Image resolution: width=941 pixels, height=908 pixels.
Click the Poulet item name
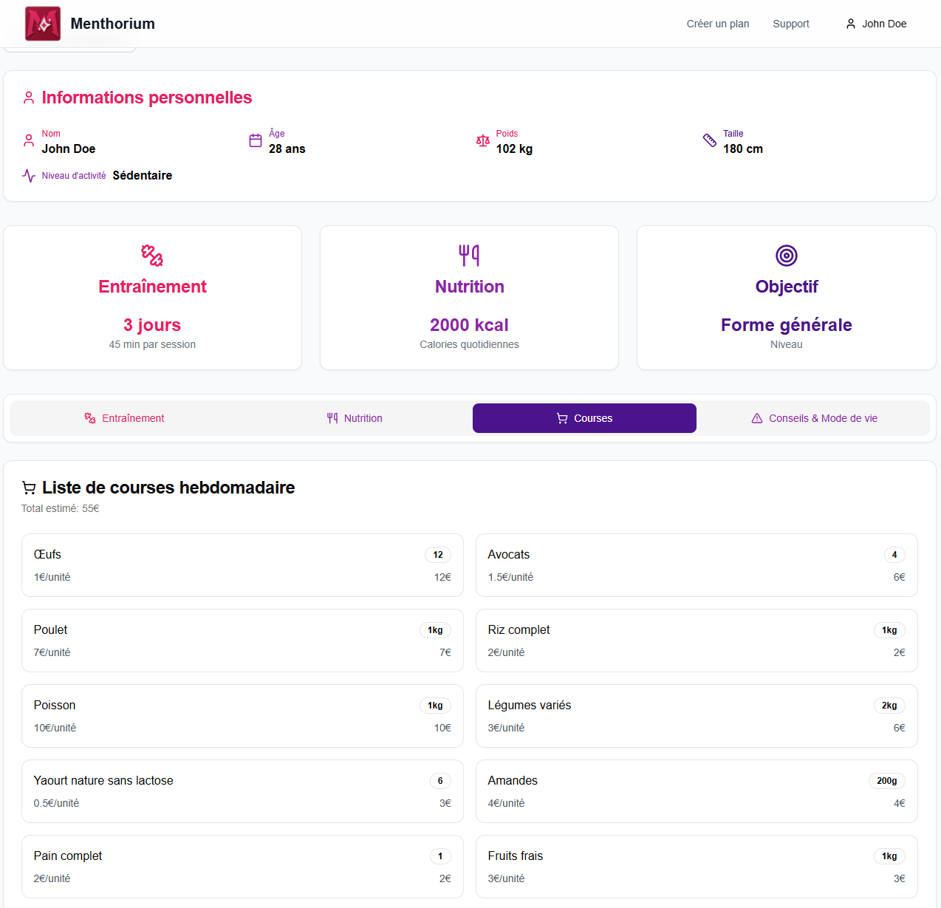[x=50, y=629]
